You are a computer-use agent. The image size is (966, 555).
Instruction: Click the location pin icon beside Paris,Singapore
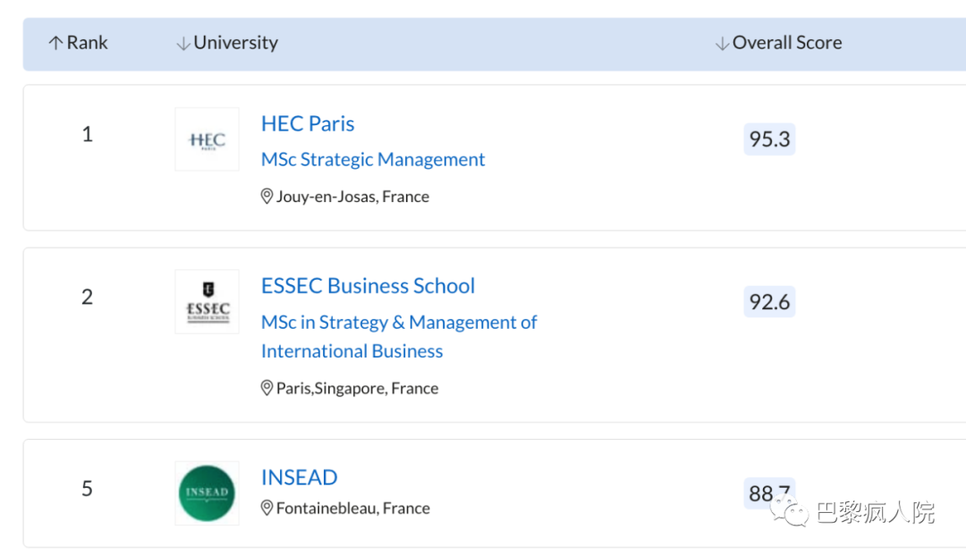[267, 388]
